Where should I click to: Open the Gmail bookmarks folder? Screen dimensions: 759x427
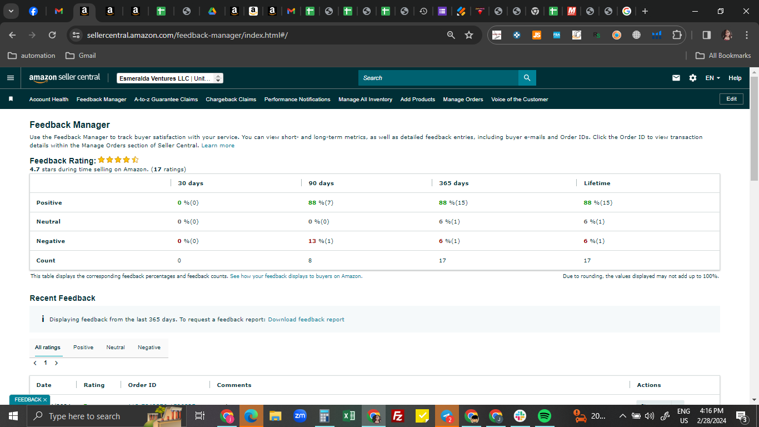pyautogui.click(x=81, y=56)
